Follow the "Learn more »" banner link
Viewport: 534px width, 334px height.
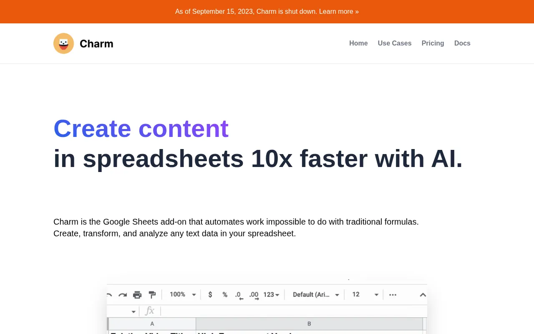pos(339,12)
